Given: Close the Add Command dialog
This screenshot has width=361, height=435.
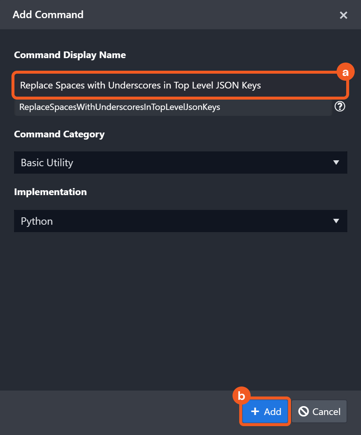Looking at the screenshot, I should 343,15.
